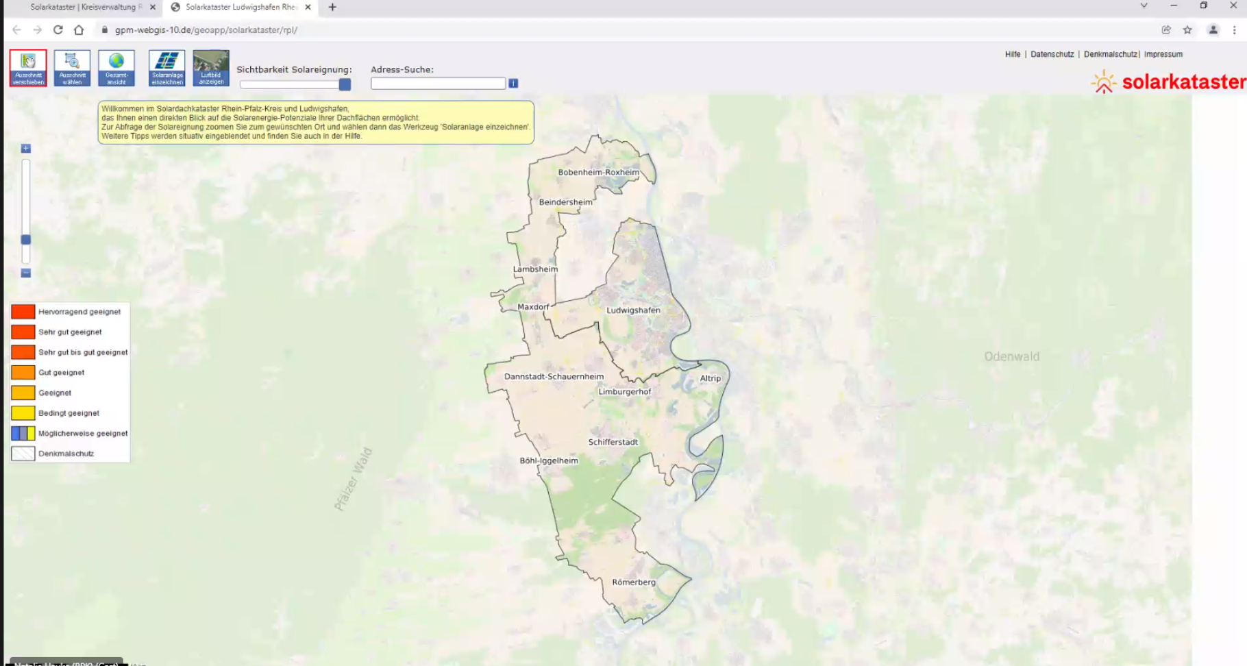1247x666 pixels.
Task: Choose the 'Solaranlage einzeichnen' tool
Action: (167, 68)
